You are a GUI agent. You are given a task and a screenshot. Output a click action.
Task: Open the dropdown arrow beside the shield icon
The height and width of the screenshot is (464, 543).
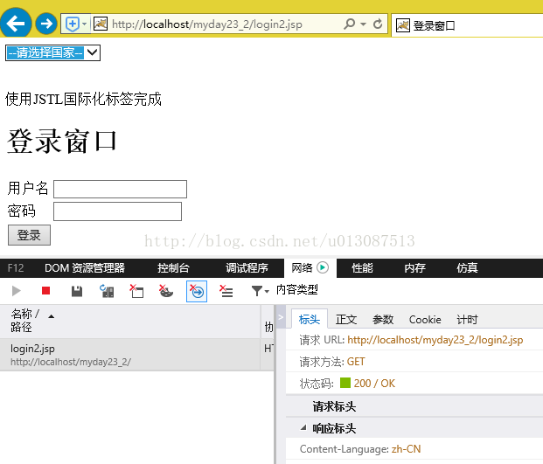click(x=84, y=24)
